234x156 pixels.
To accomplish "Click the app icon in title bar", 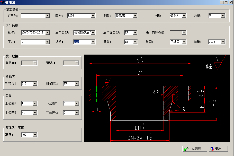I will (2, 2).
